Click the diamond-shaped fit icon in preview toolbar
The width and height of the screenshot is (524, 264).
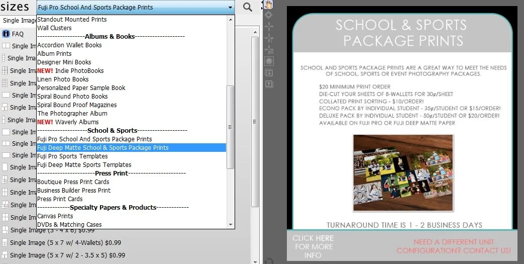coord(269,15)
